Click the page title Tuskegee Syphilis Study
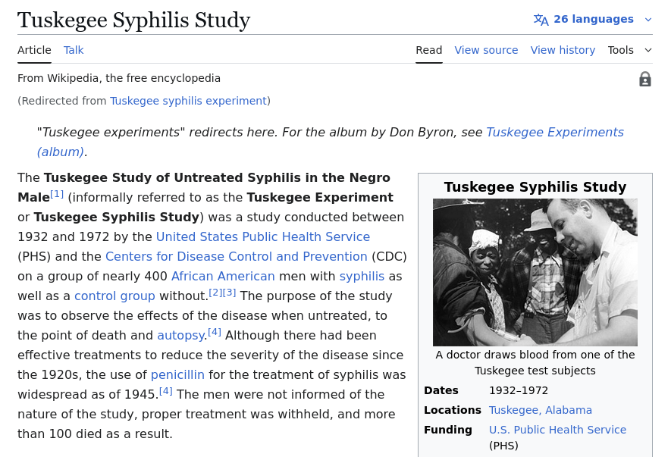671x457 pixels. point(134,20)
